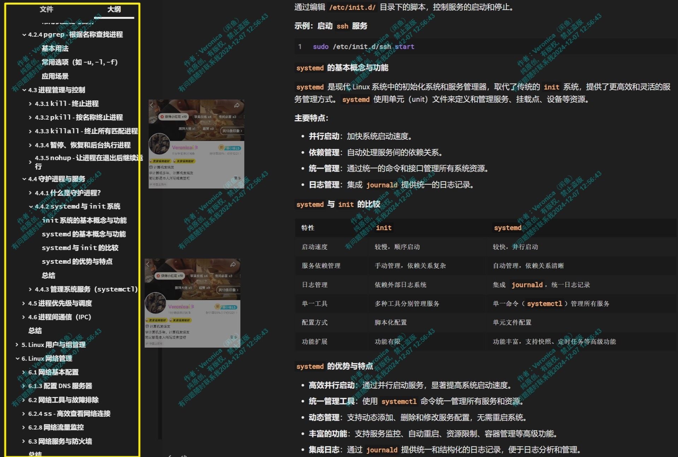Image resolution: width=678 pixels, height=457 pixels.
Task: Collapse 4.3 进程管理与控制 chevron
Action: click(24, 90)
